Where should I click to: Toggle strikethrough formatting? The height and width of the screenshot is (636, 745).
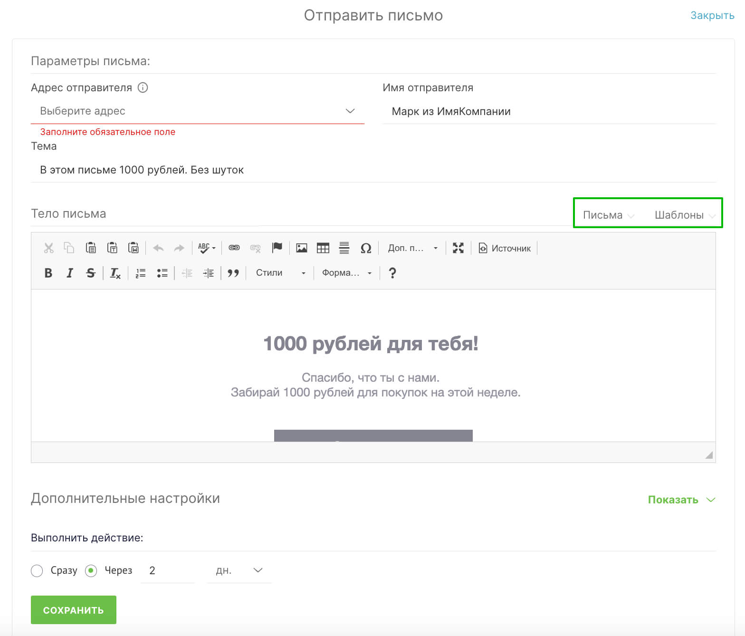[x=91, y=273]
